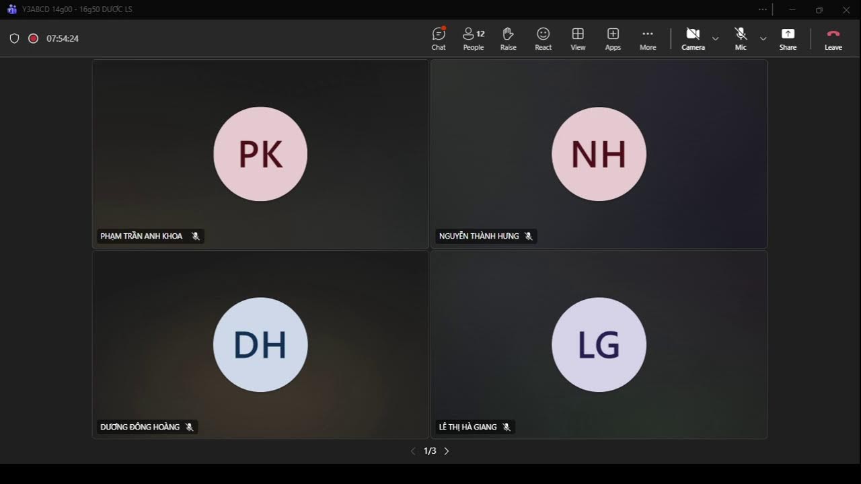
Task: Select the LG avatar of Lê Thị Hà Giang
Action: click(x=599, y=345)
